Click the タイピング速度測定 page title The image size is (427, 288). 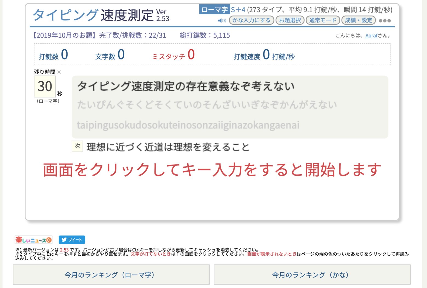93,15
